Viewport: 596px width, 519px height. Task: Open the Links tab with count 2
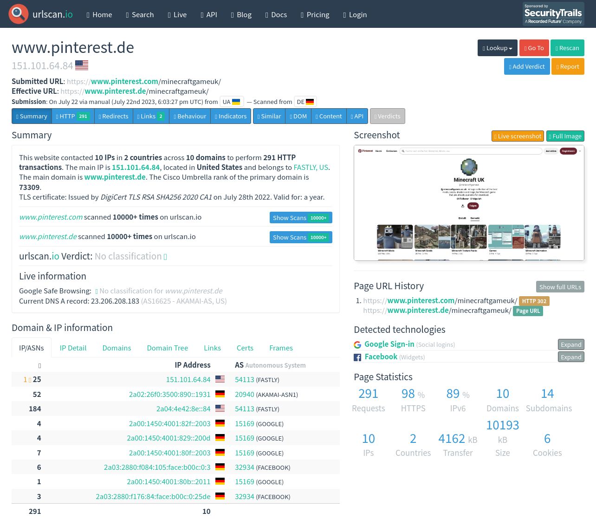click(x=151, y=116)
